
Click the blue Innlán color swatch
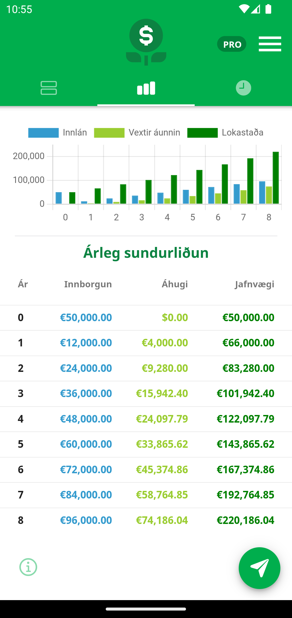click(44, 133)
